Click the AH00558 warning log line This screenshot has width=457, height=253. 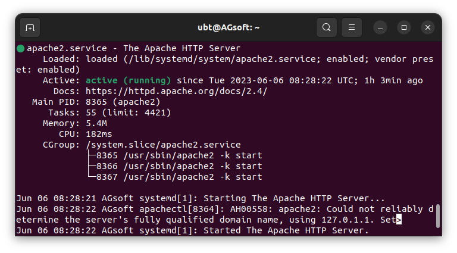click(x=225, y=214)
